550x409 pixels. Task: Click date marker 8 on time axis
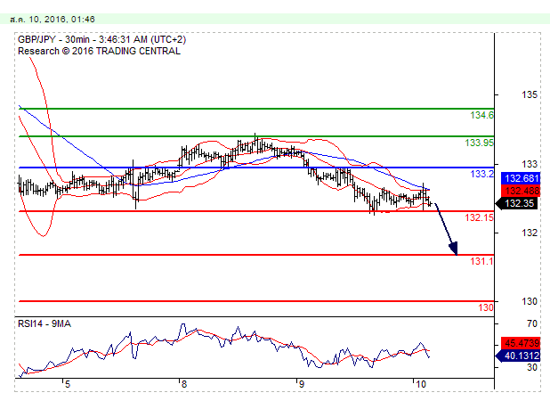point(184,384)
